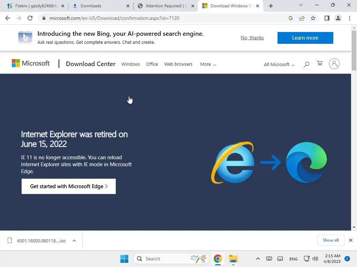Click the page vertical scrollbar thumb

354,50
